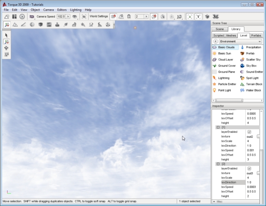Collapse the [1] layer group
Screen dimensions: 266x206
(x=217, y=127)
